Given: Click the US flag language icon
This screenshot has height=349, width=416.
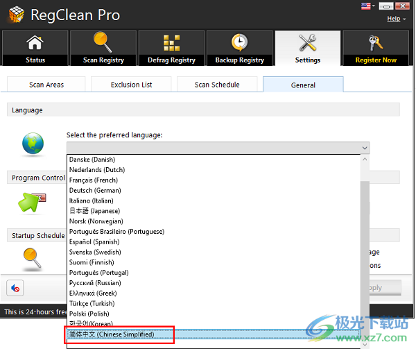Looking at the screenshot, I should click(x=365, y=6).
